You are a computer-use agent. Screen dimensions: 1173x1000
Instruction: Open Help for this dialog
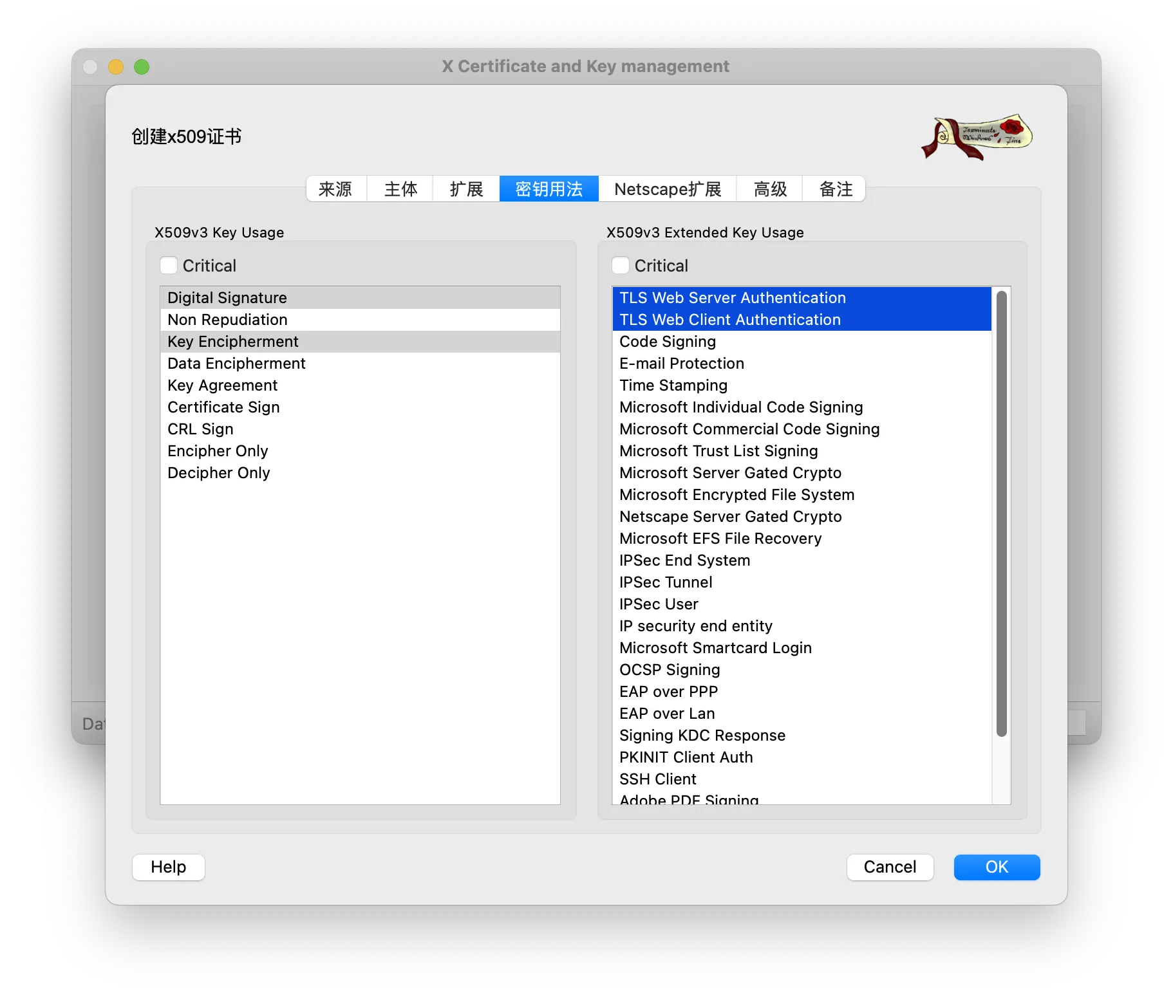pos(169,867)
